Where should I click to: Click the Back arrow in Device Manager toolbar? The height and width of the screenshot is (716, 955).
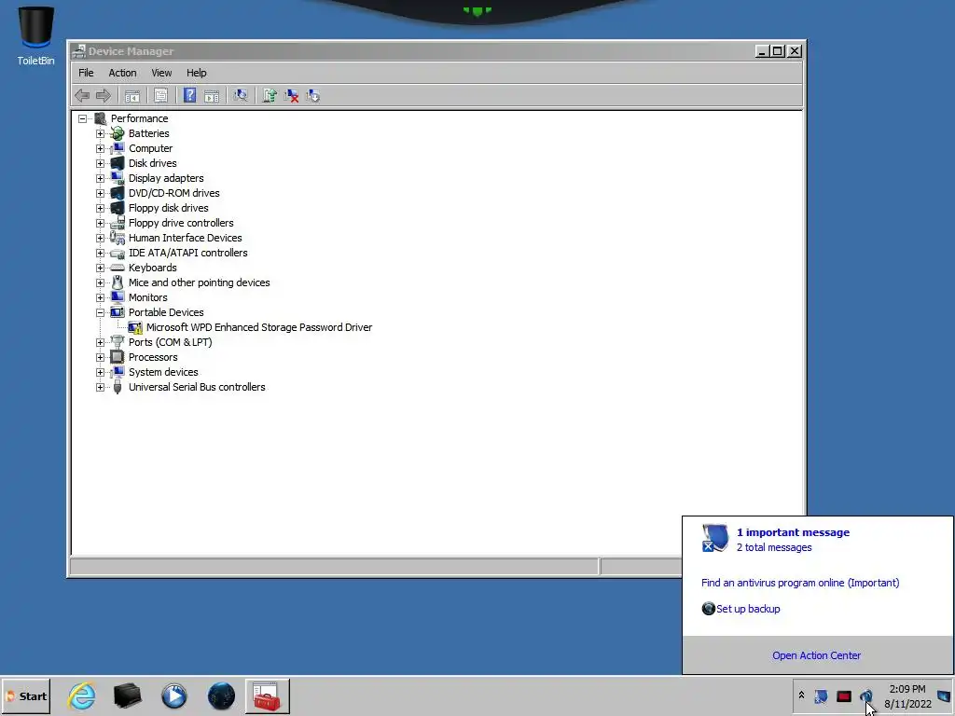[x=82, y=96]
